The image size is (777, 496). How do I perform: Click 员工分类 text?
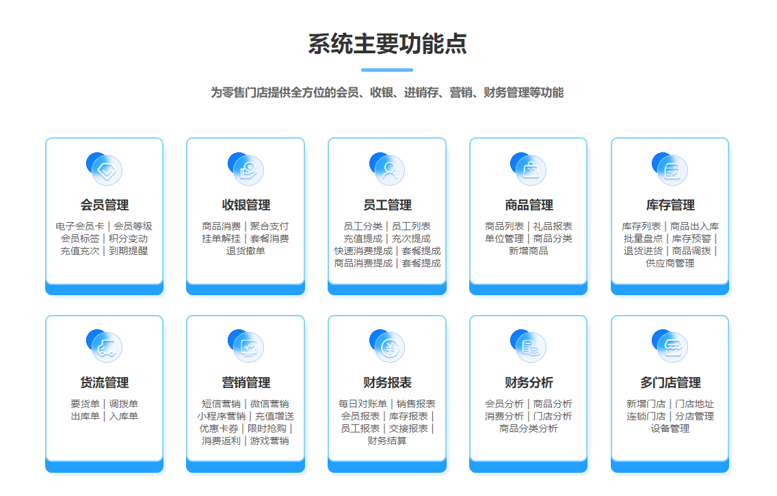pyautogui.click(x=363, y=226)
